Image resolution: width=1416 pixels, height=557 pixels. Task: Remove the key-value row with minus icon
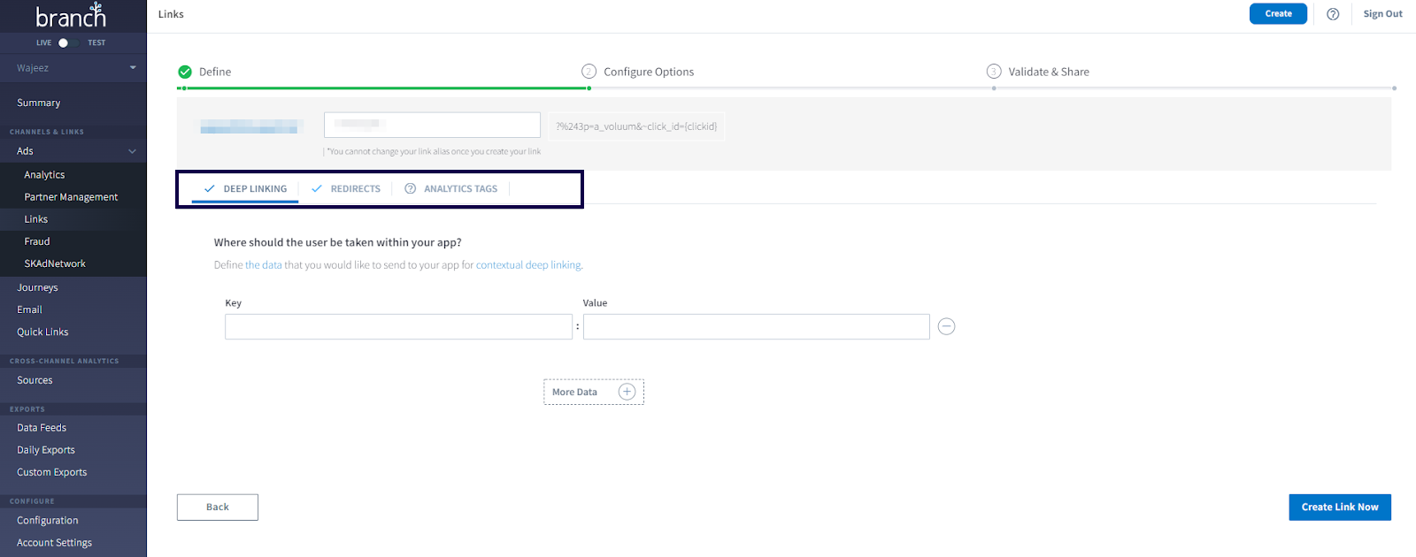pyautogui.click(x=946, y=327)
